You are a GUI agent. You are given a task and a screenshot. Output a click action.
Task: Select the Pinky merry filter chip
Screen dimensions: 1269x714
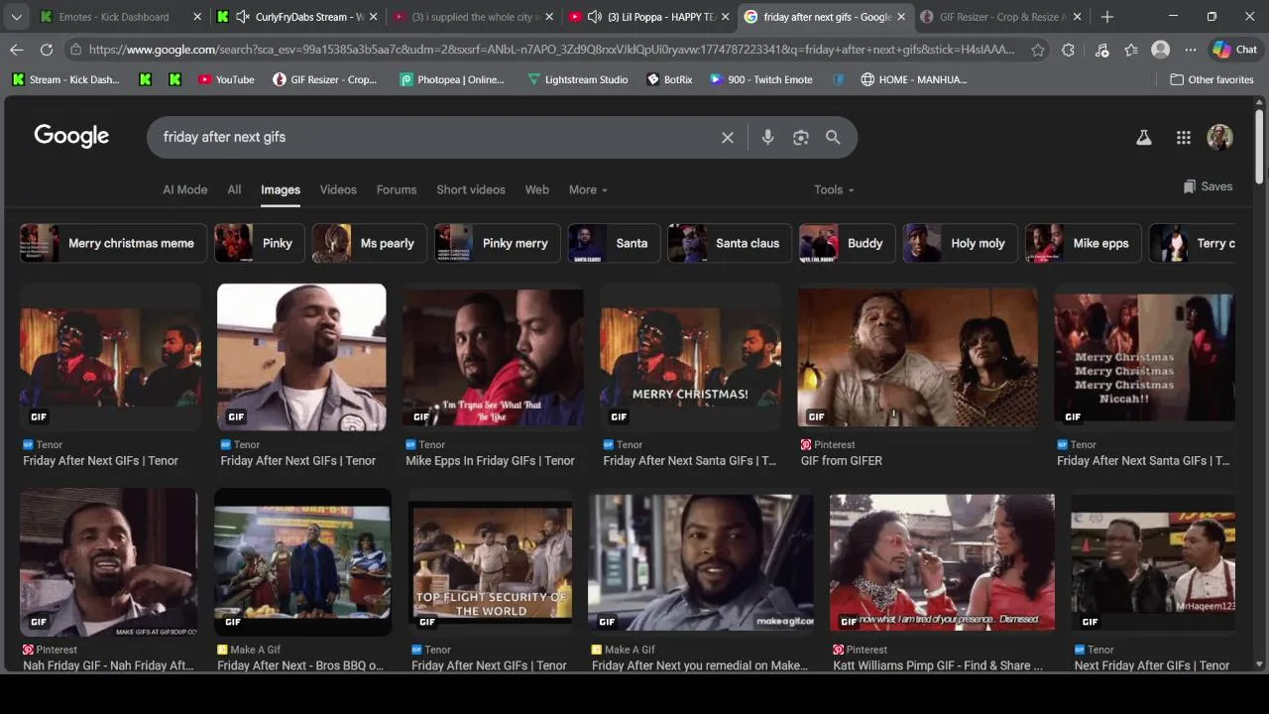point(498,243)
